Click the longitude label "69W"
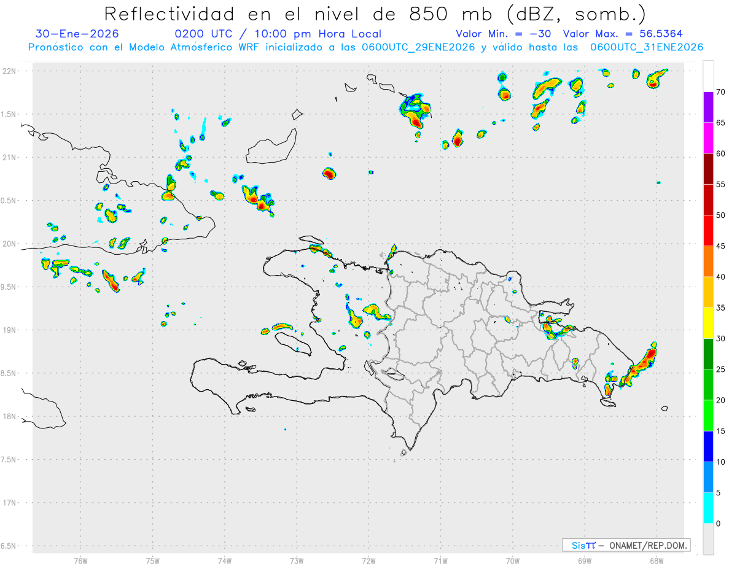Image resolution: width=737 pixels, height=569 pixels. click(585, 560)
